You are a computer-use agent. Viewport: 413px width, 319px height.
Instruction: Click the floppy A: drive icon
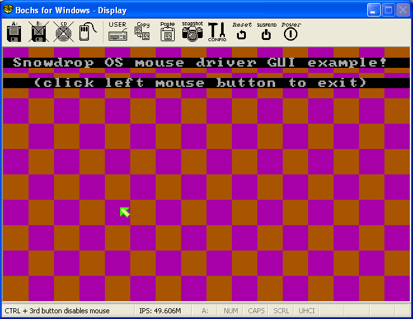coord(14,32)
